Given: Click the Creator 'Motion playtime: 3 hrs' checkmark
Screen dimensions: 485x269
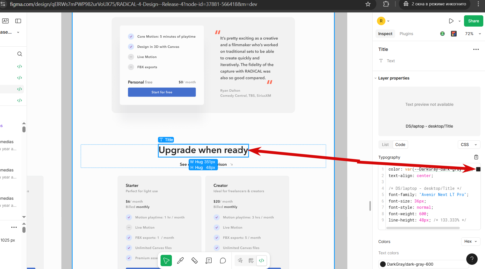Looking at the screenshot, I should pos(217,217).
